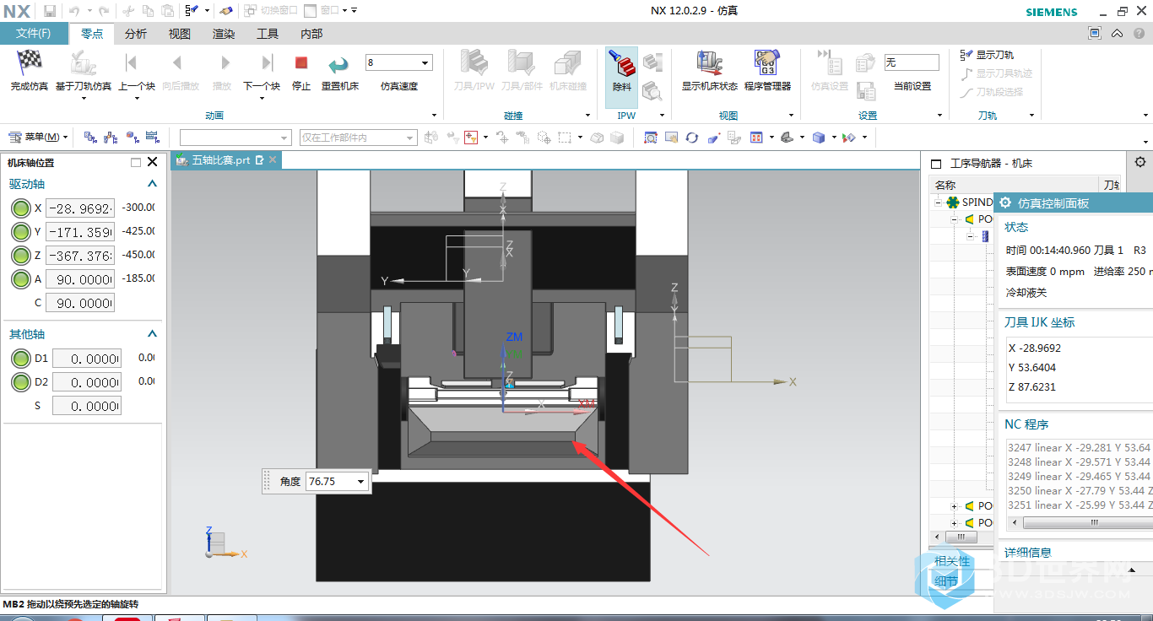Screen dimensions: 1153x621
Task: Switch to the 视图 tab
Action: click(x=179, y=34)
